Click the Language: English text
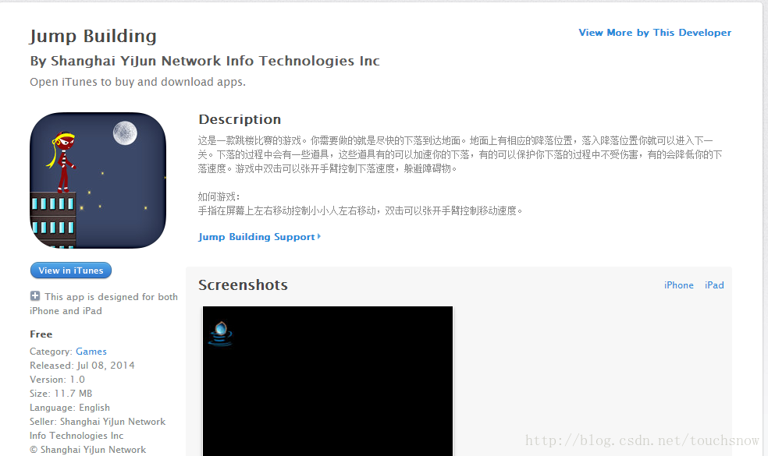 point(70,408)
